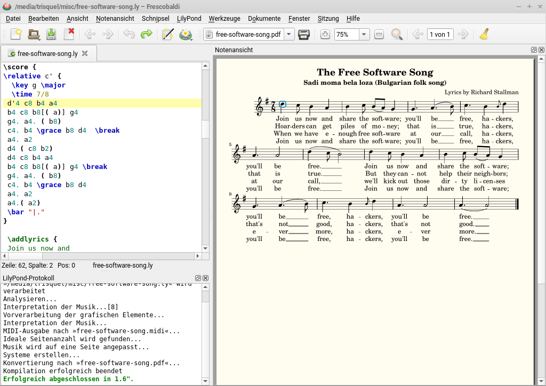Click the undo arrow icon

129,34
